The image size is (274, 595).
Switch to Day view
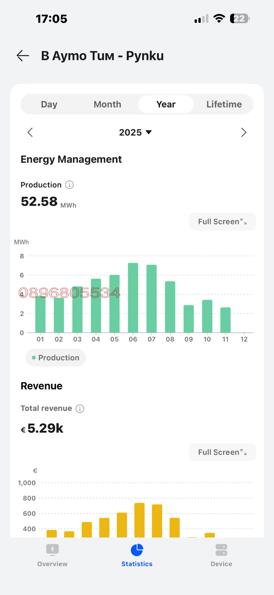[49, 104]
